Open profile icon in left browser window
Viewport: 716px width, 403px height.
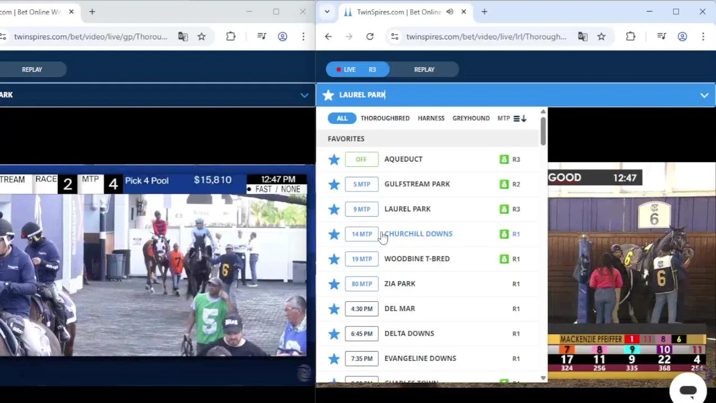(x=282, y=37)
